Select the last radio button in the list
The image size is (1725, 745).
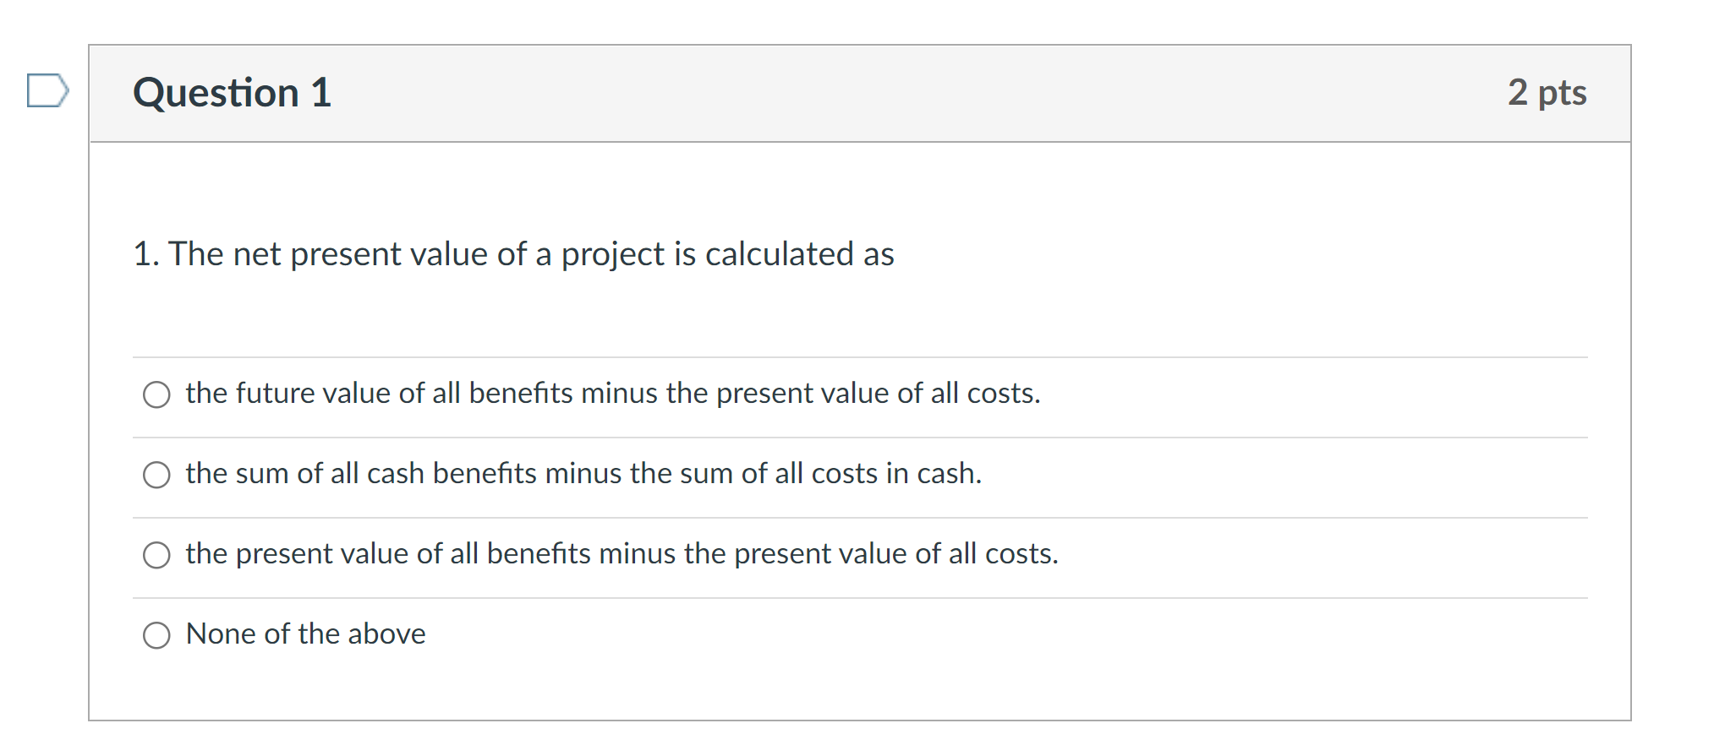(156, 634)
